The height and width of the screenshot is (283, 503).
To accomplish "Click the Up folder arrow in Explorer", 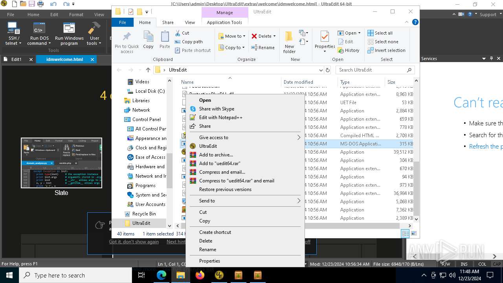I will click(x=148, y=70).
